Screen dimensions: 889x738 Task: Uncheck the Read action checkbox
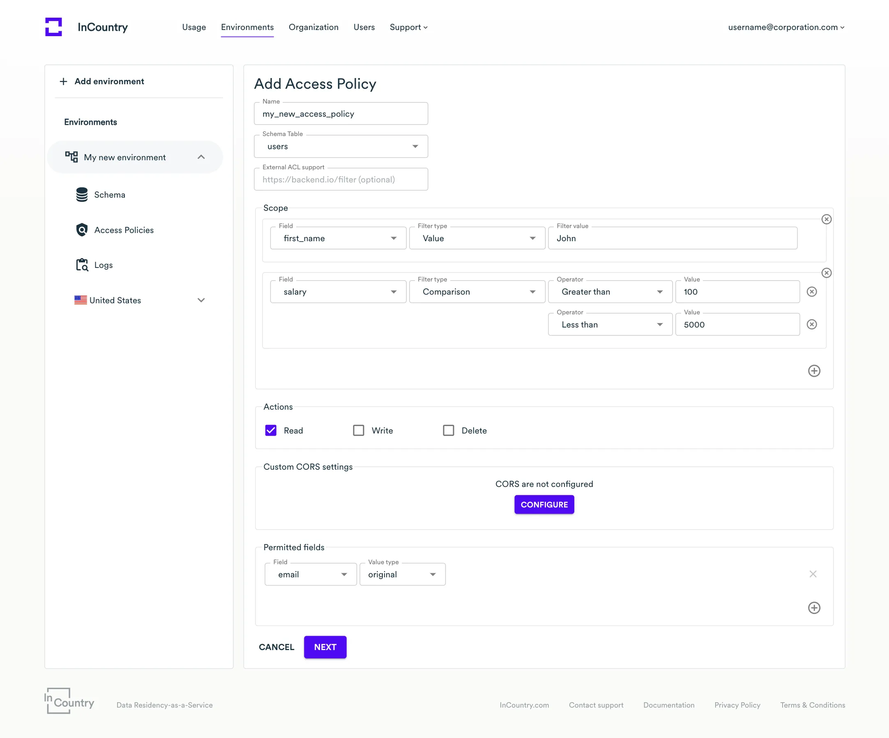[x=270, y=430]
